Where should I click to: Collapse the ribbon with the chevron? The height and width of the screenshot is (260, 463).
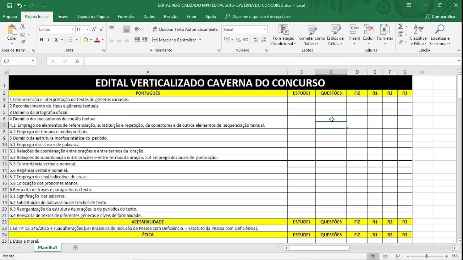[459, 50]
